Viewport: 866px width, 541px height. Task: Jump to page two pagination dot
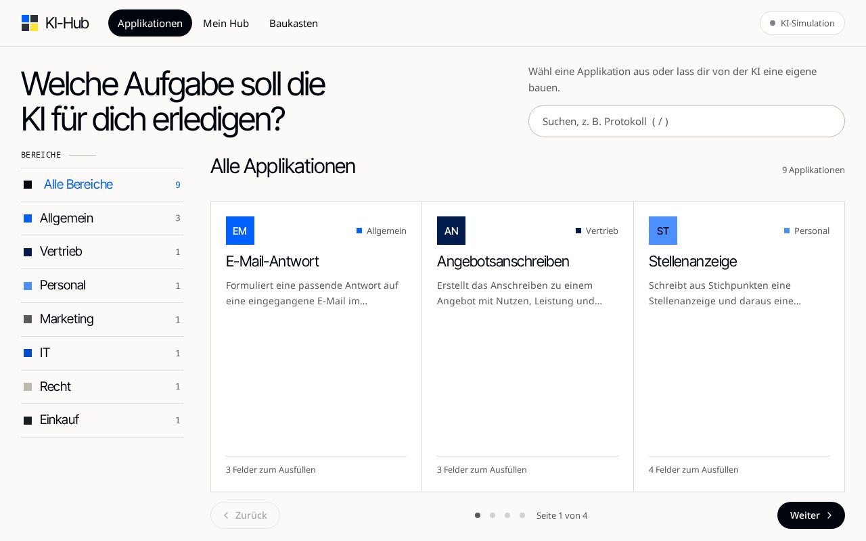(493, 515)
